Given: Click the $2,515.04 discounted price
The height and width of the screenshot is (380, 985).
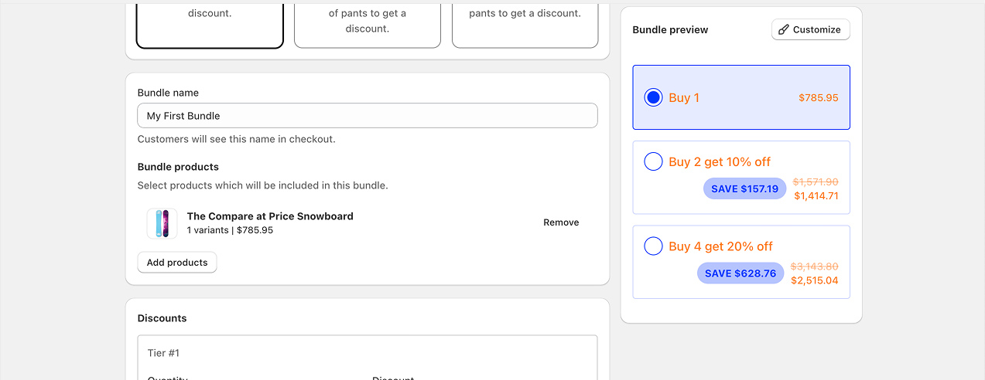Looking at the screenshot, I should (814, 280).
